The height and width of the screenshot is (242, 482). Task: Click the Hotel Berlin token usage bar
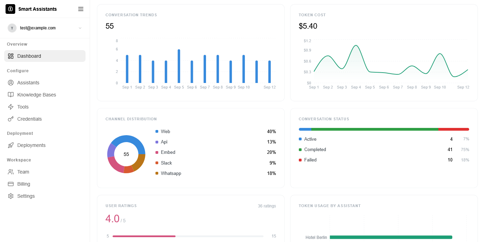tap(391, 237)
